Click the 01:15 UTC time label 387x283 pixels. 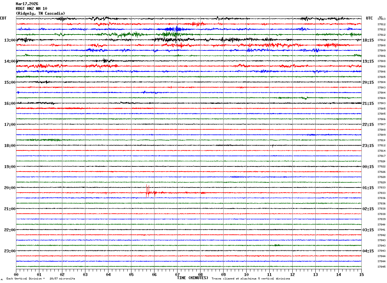368,188
